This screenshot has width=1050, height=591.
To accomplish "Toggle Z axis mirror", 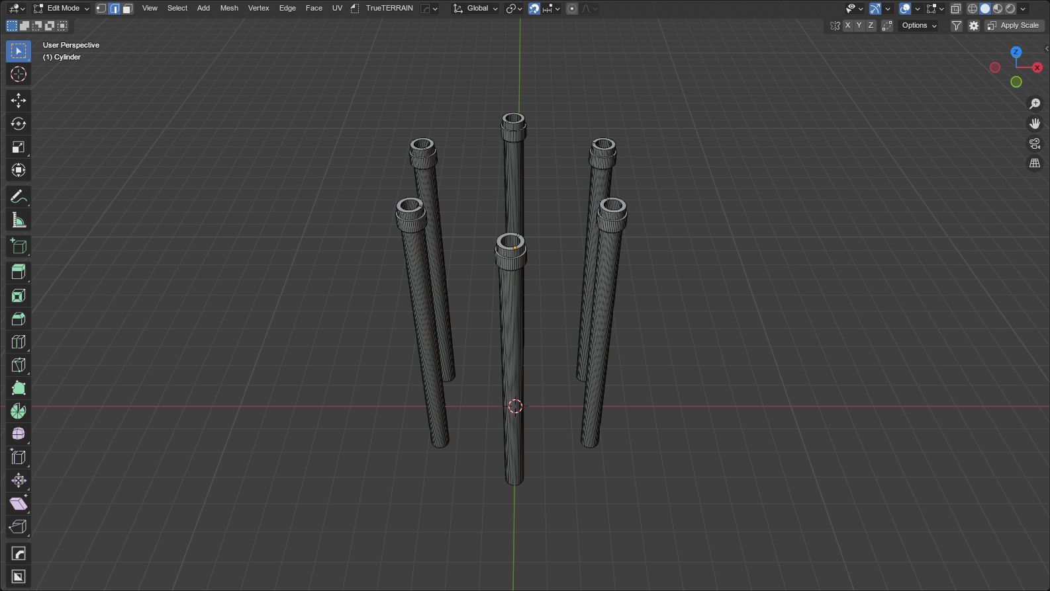I will pyautogui.click(x=871, y=26).
